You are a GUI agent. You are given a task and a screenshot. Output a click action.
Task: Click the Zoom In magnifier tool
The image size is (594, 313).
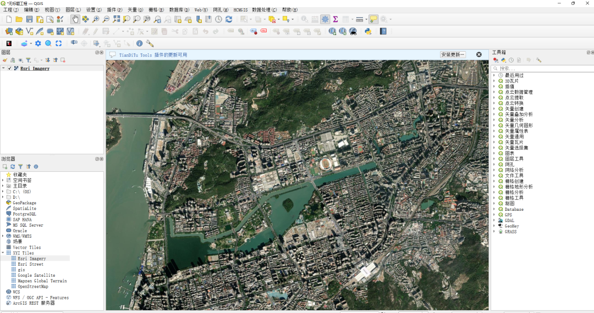point(96,19)
